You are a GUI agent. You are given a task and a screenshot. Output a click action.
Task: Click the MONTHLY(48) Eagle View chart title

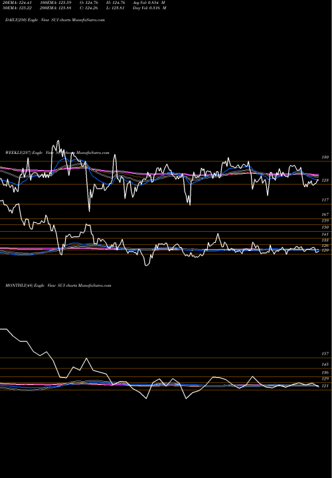pos(58,285)
